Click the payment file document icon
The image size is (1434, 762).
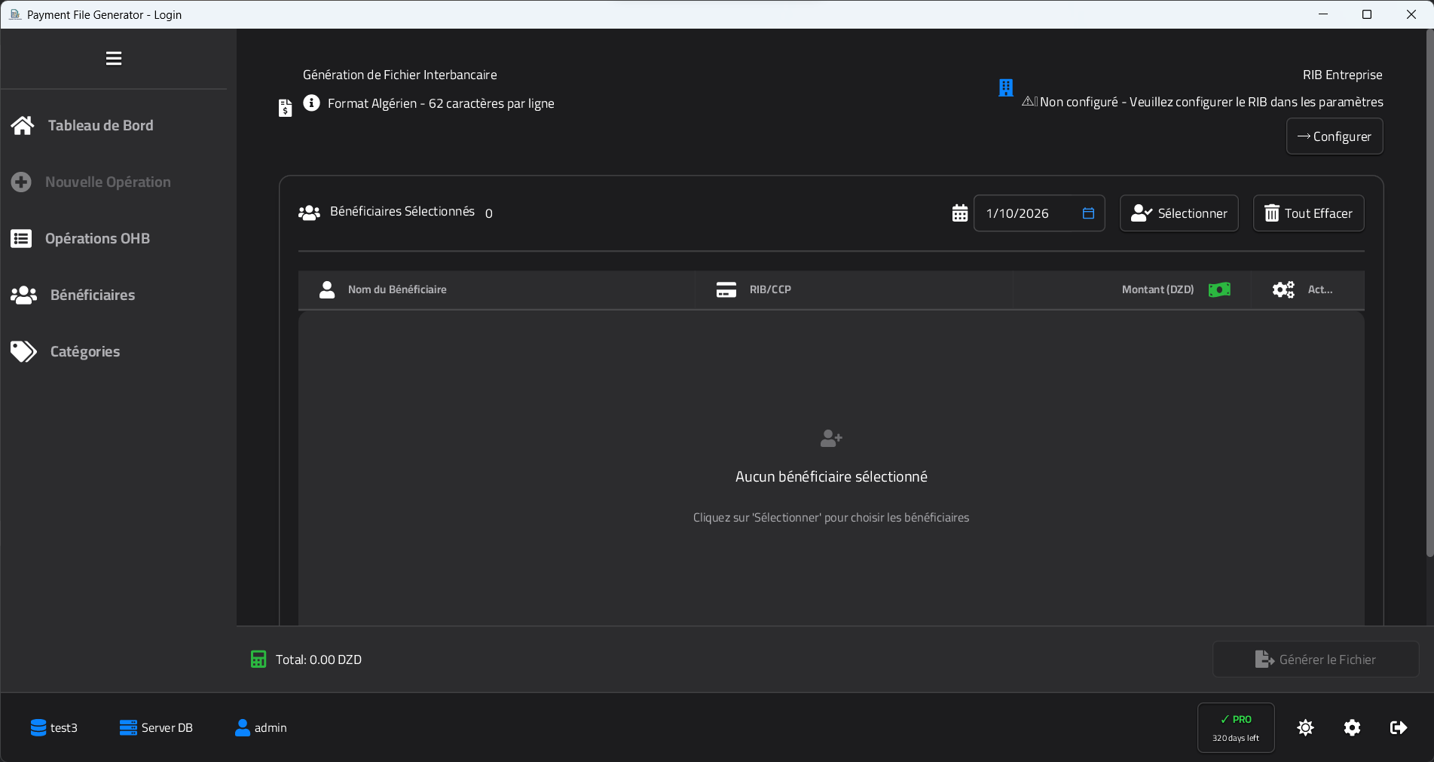[x=285, y=107]
